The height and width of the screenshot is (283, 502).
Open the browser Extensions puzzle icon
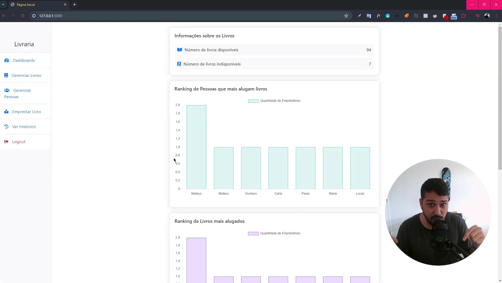[x=464, y=16]
